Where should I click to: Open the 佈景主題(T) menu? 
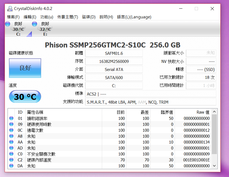coord(68,17)
